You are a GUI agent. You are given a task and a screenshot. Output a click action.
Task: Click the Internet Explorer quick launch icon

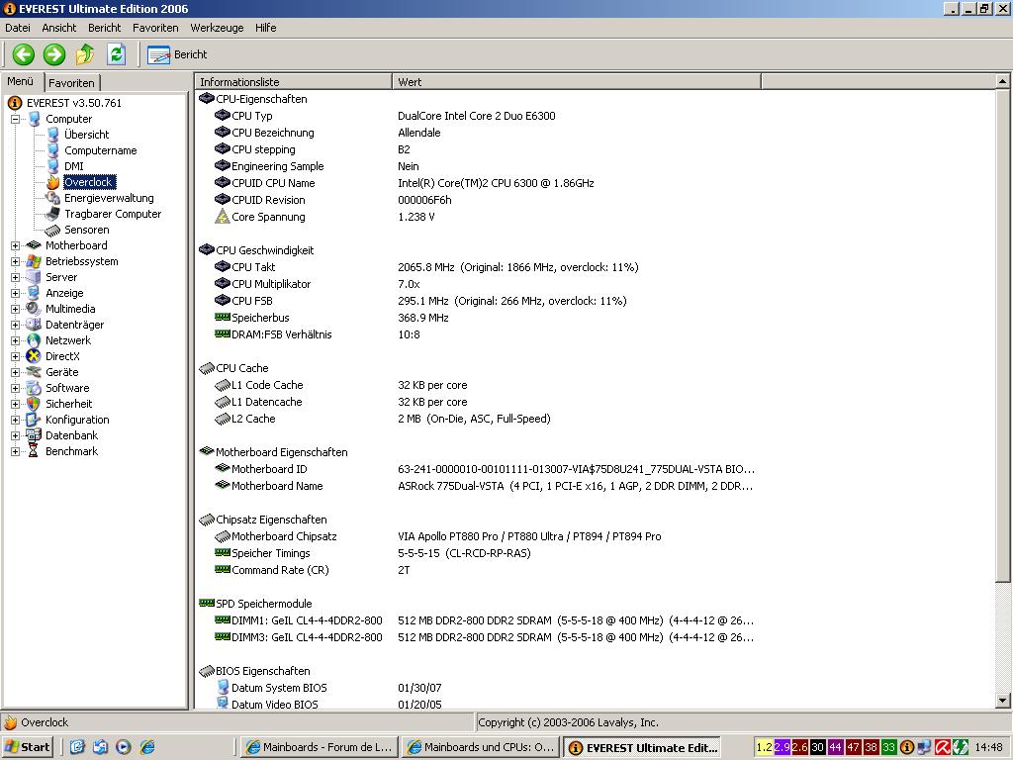point(148,747)
